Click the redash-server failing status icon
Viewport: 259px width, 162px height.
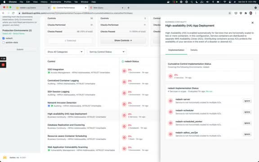pos(170,101)
